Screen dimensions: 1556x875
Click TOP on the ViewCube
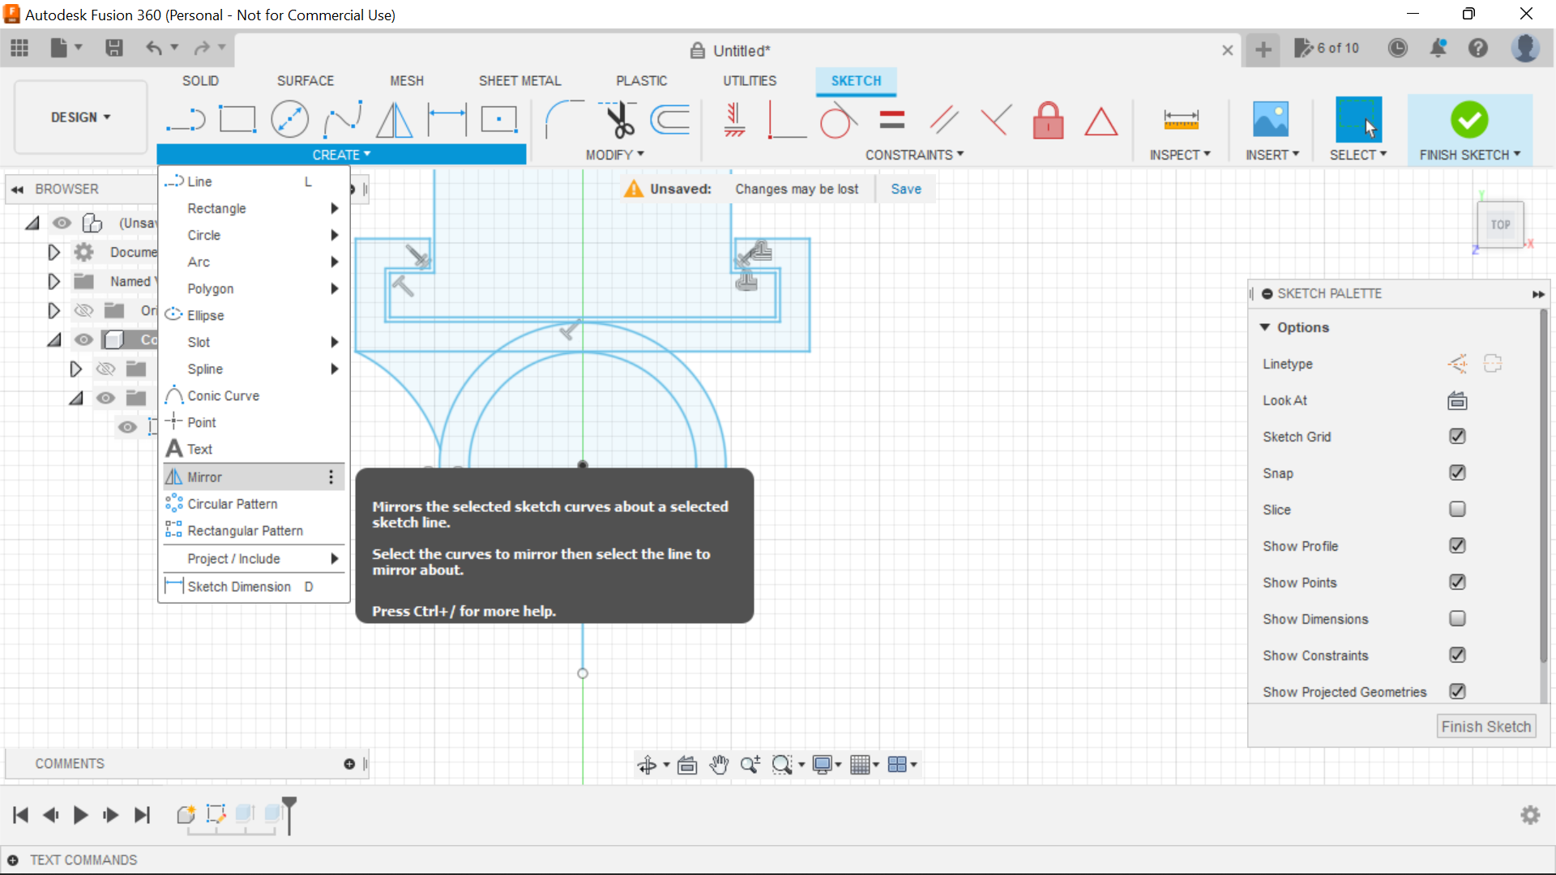[1500, 224]
